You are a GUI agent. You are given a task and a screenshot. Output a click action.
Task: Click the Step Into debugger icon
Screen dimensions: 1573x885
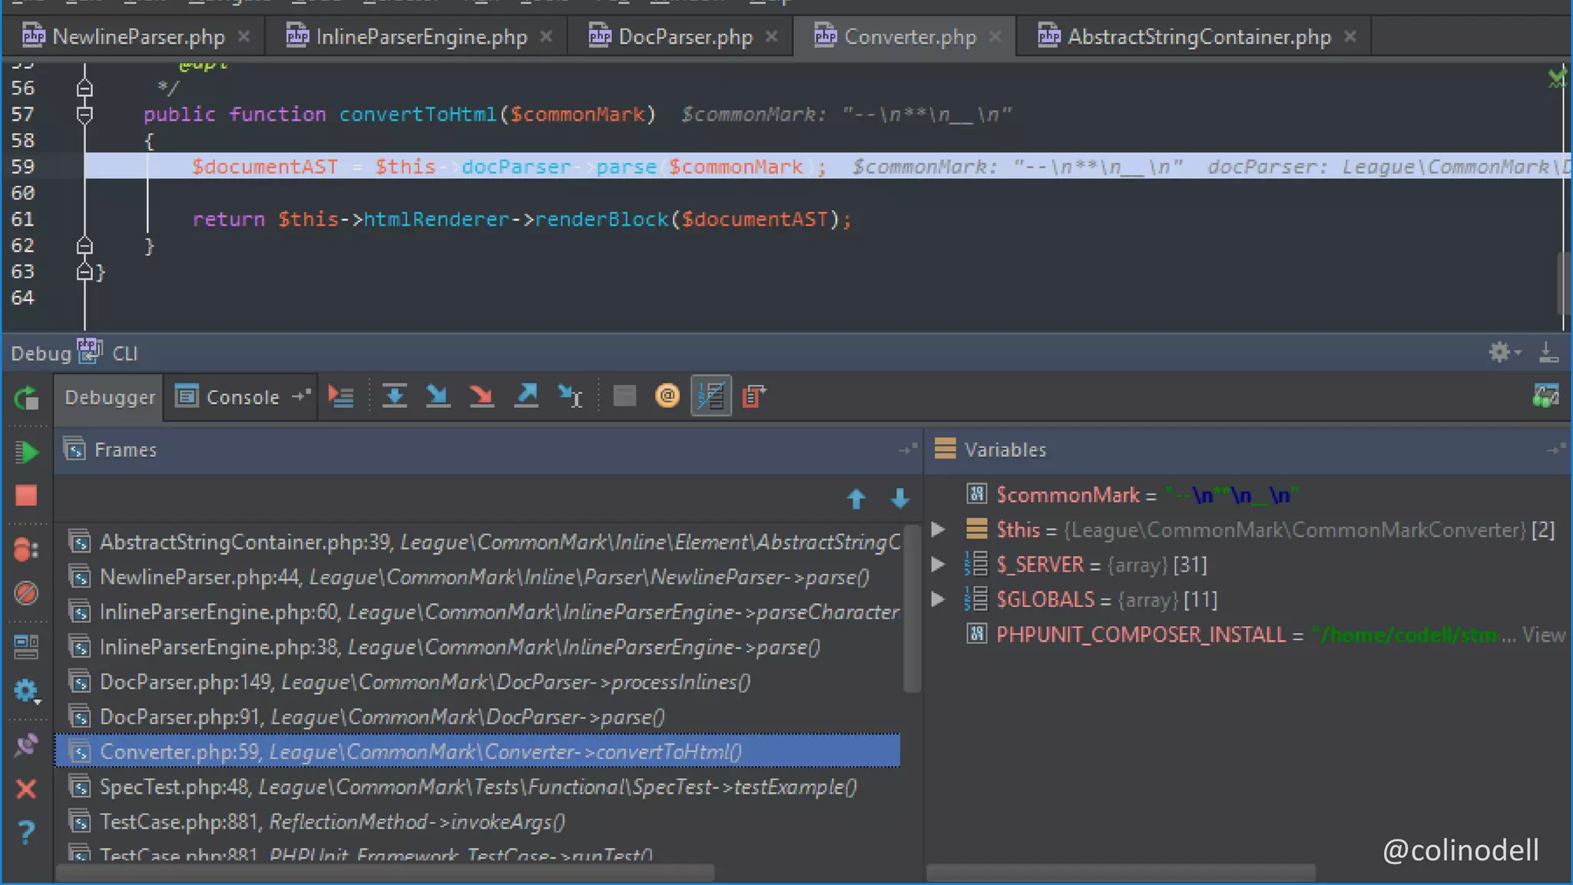pyautogui.click(x=438, y=396)
